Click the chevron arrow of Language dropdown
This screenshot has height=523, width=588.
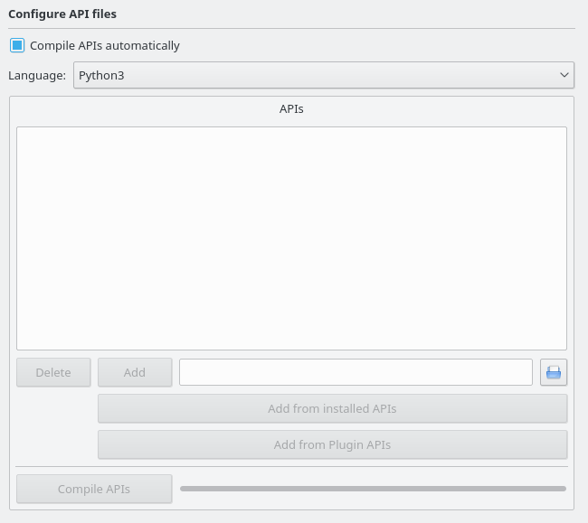[x=564, y=75]
